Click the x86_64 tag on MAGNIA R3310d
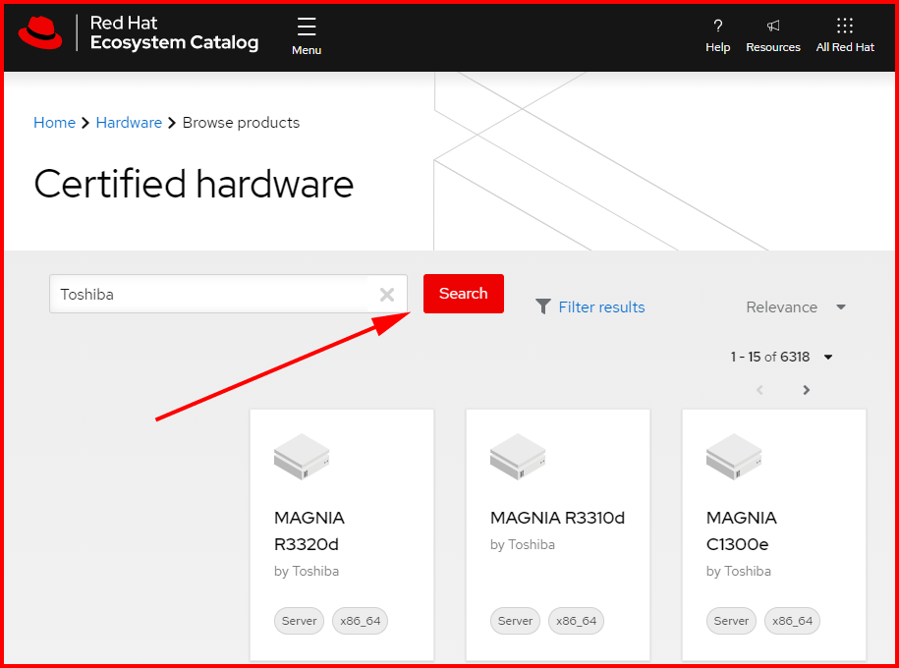The height and width of the screenshot is (668, 899). coord(576,621)
